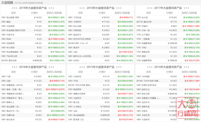Open the 1501 7742 product row
Viewport: 201px width, 122px height.
pyautogui.click(x=100, y=81)
